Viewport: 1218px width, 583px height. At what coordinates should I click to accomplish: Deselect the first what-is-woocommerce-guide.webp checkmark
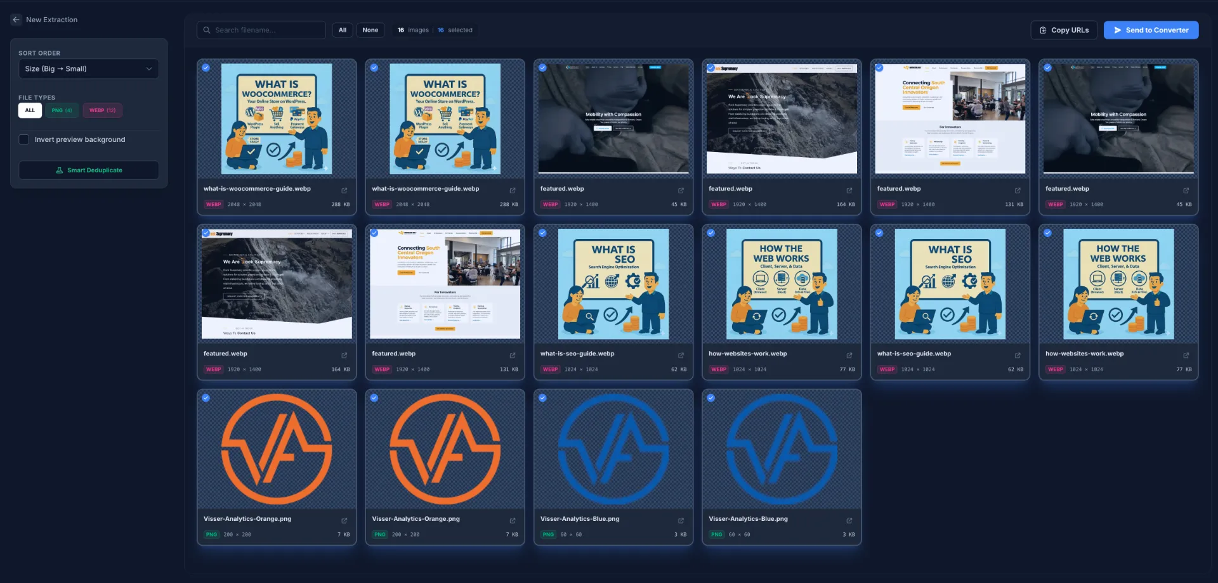pyautogui.click(x=206, y=68)
